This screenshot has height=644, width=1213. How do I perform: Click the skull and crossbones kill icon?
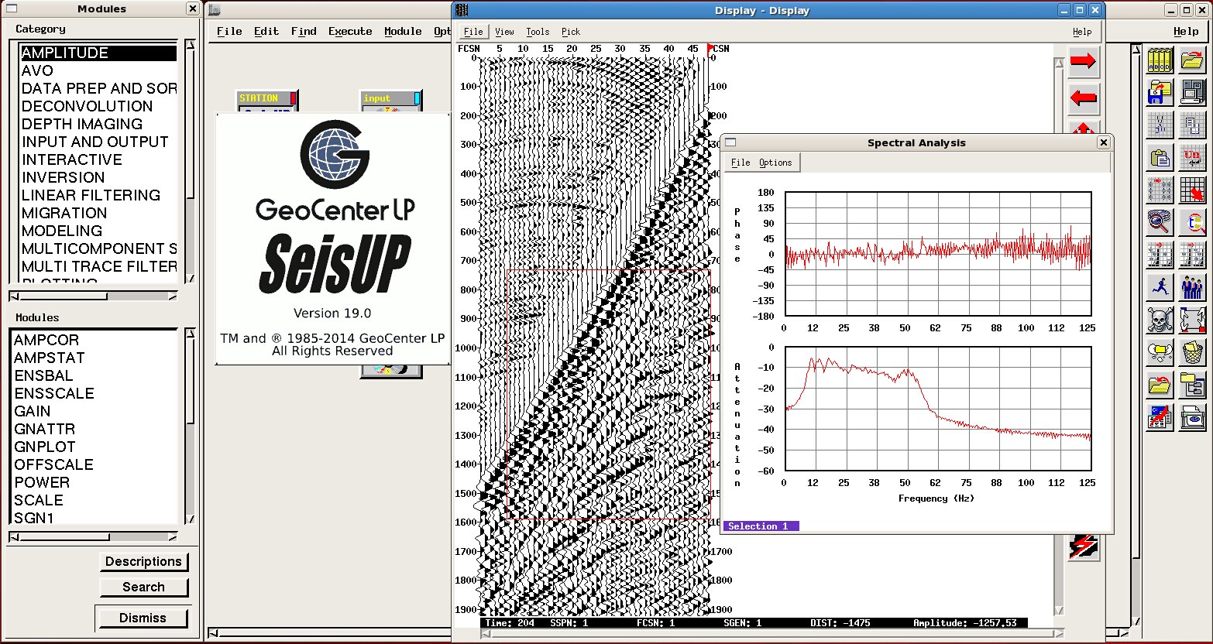tap(1160, 320)
